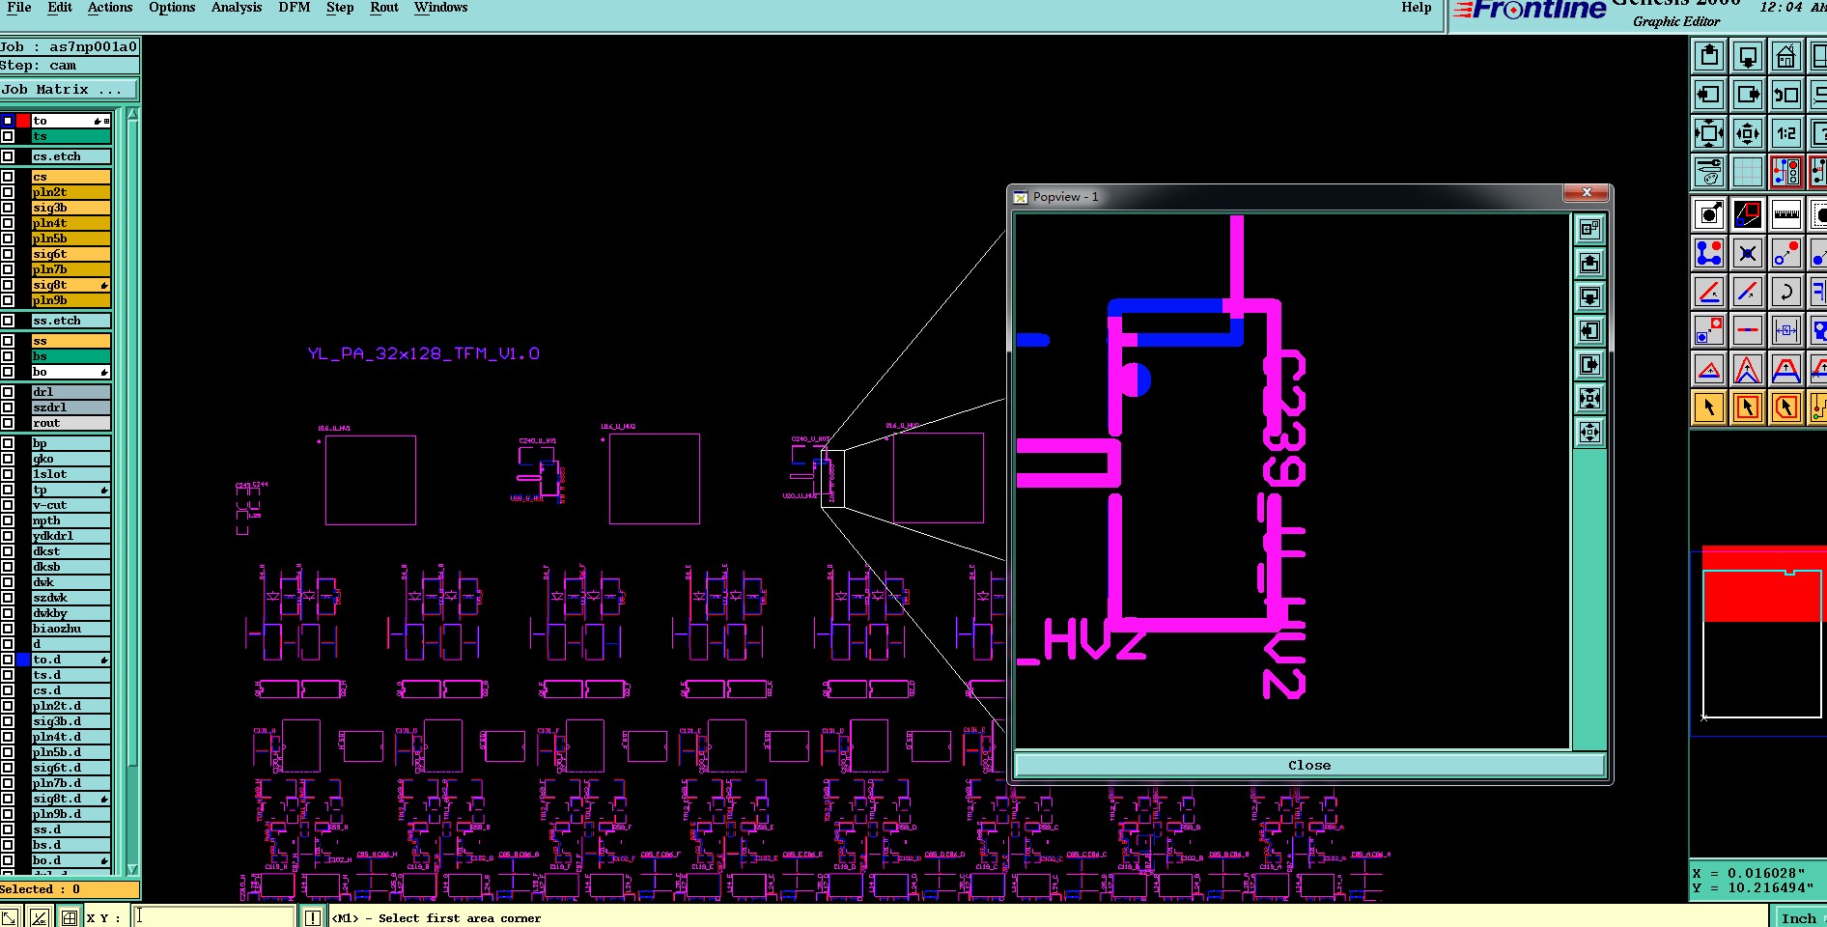Click the net traffic-light icon with red border
This screenshot has width=1827, height=927.
coord(1786,172)
